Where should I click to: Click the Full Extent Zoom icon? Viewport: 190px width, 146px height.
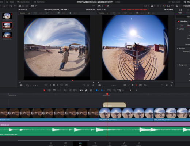point(109,90)
